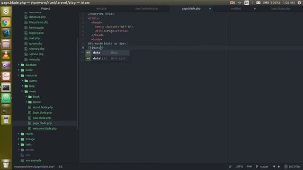Switch to the web.php tab

click(x=101, y=8)
